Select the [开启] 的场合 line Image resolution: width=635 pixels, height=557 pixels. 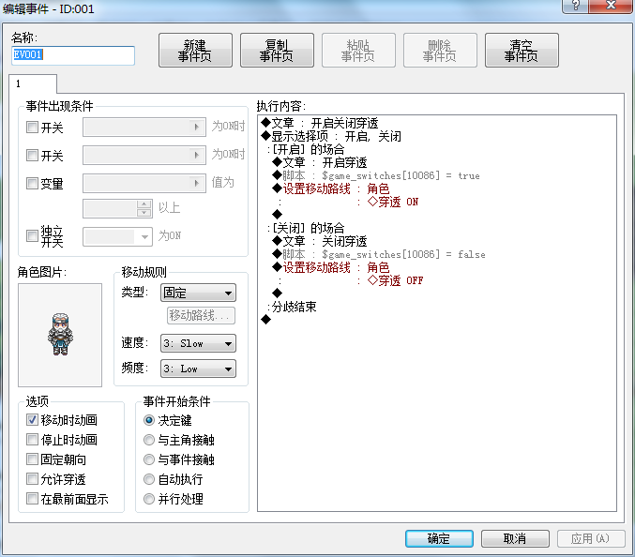click(306, 149)
